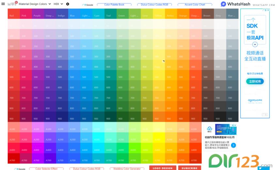Click the circled down-chevron in SDK ad
The image size is (275, 170).
[x=255, y=44]
